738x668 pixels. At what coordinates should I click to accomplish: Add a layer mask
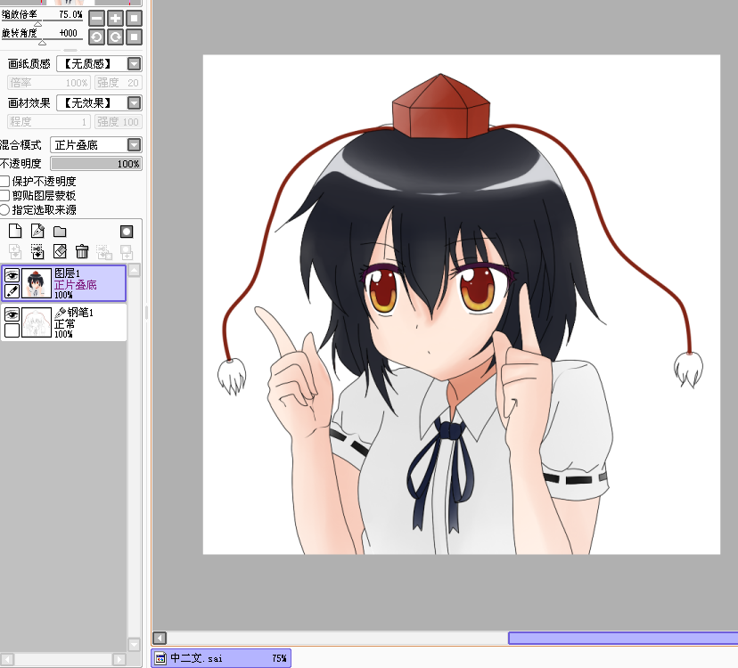pos(127,232)
